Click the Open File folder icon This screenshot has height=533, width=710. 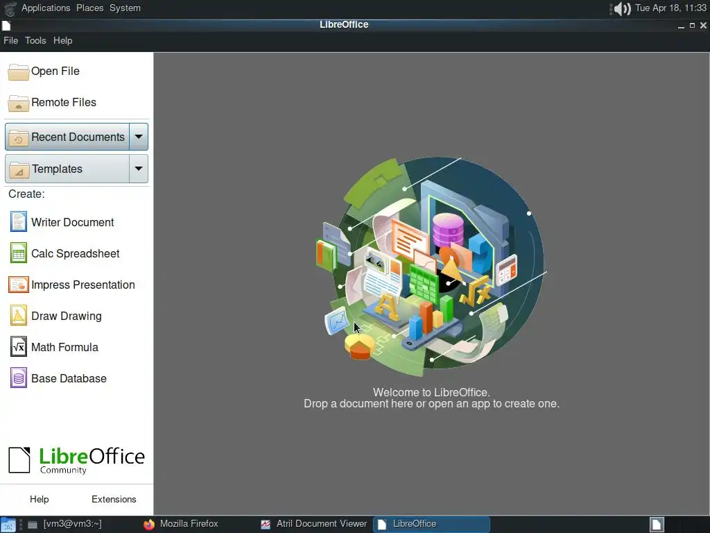tap(19, 71)
